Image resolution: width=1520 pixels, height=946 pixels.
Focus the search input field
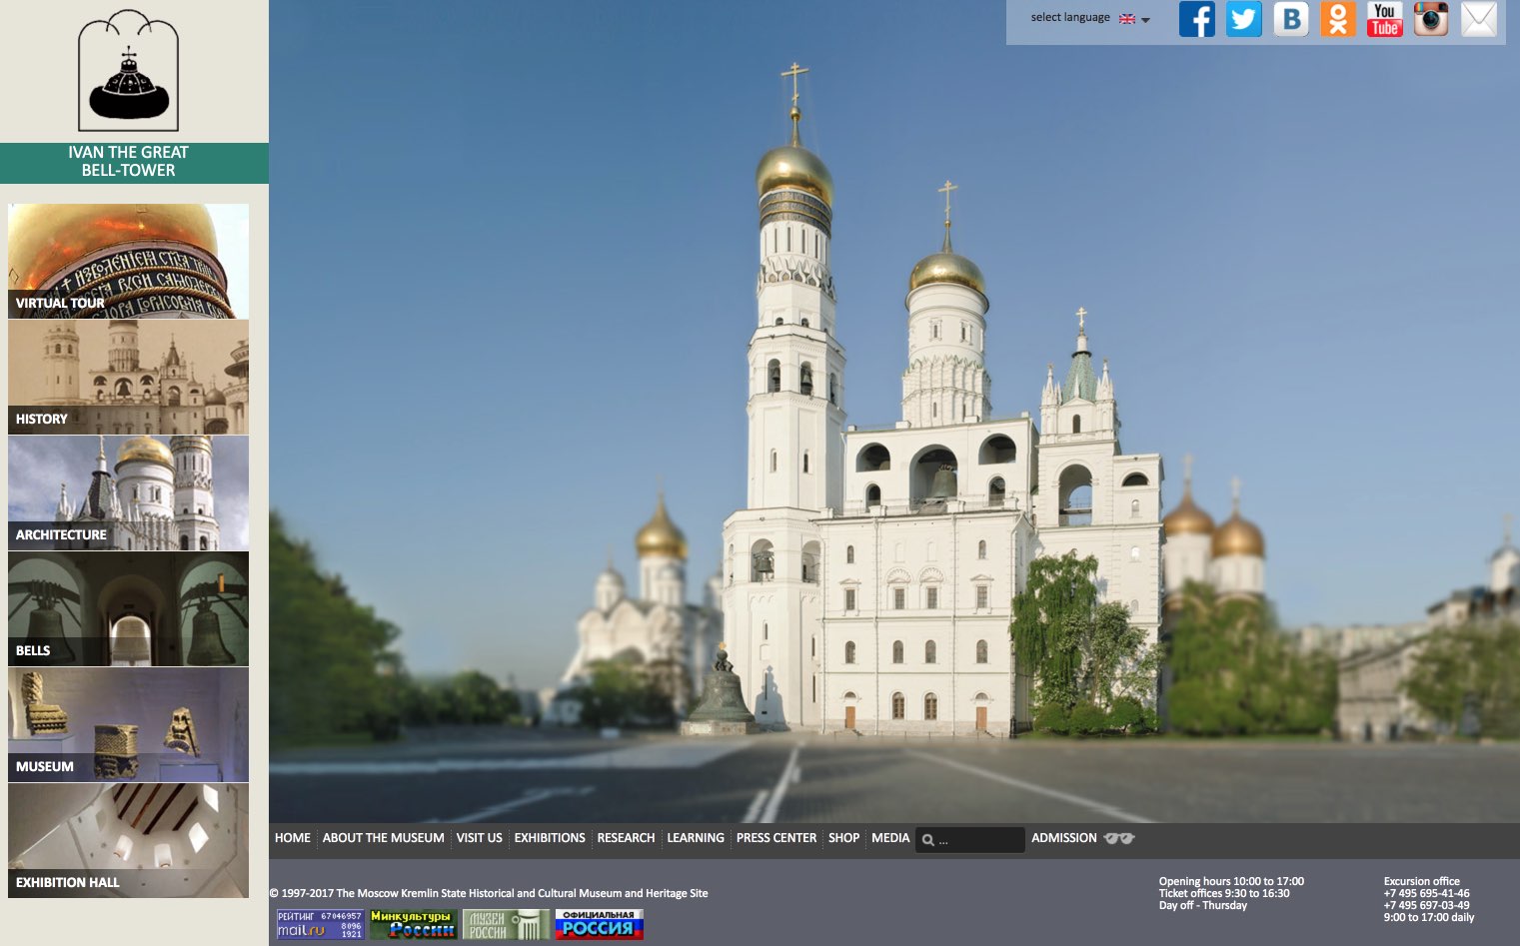pyautogui.click(x=970, y=840)
